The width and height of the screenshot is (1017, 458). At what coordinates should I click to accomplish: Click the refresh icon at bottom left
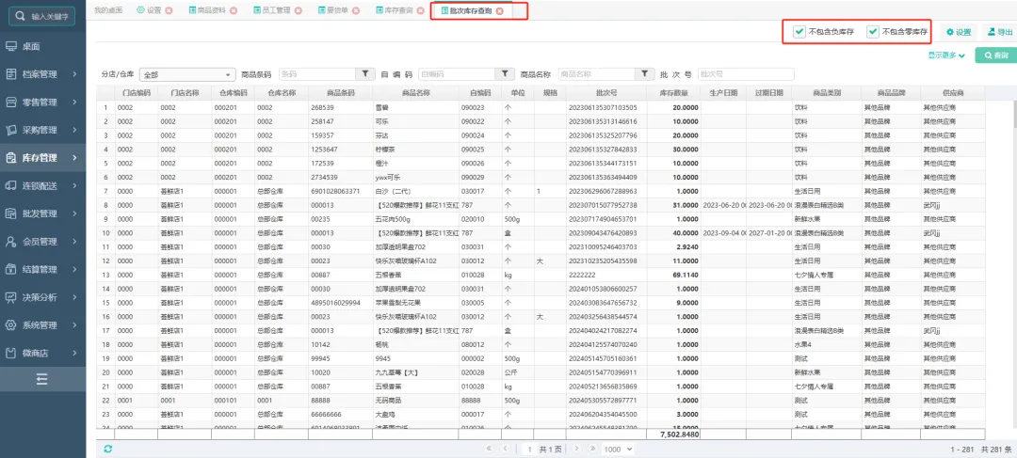(x=108, y=450)
